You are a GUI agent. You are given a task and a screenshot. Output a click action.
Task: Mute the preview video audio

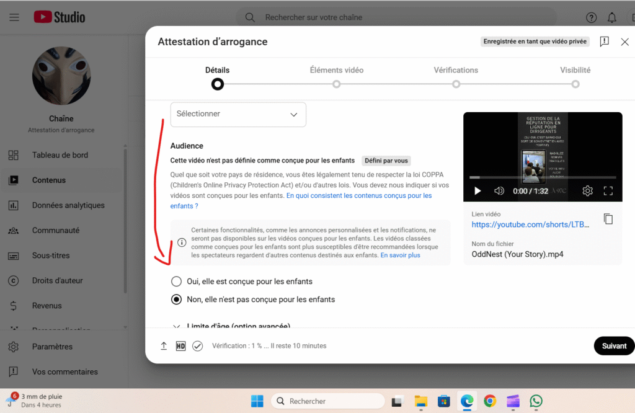tap(499, 190)
